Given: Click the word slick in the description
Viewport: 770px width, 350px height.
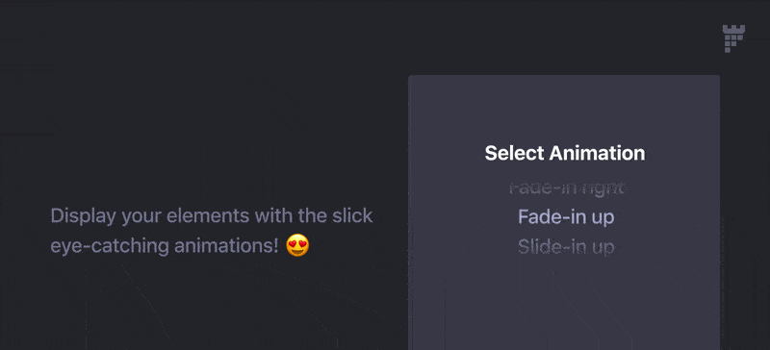Looking at the screenshot, I should (353, 216).
